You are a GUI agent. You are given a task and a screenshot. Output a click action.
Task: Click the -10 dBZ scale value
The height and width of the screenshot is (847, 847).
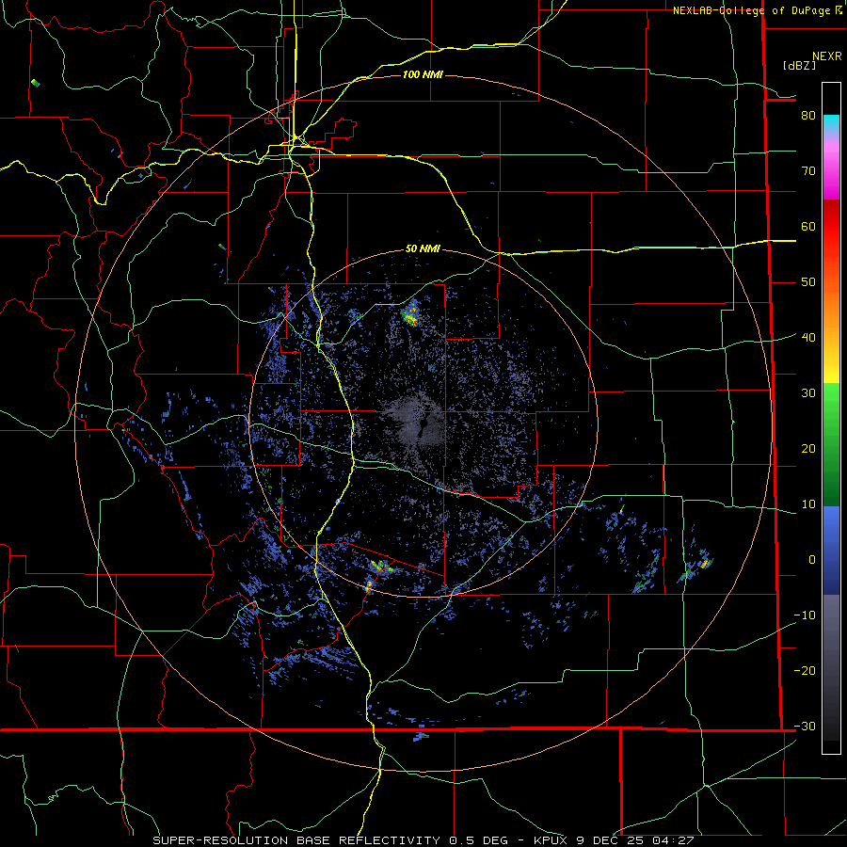(x=805, y=615)
